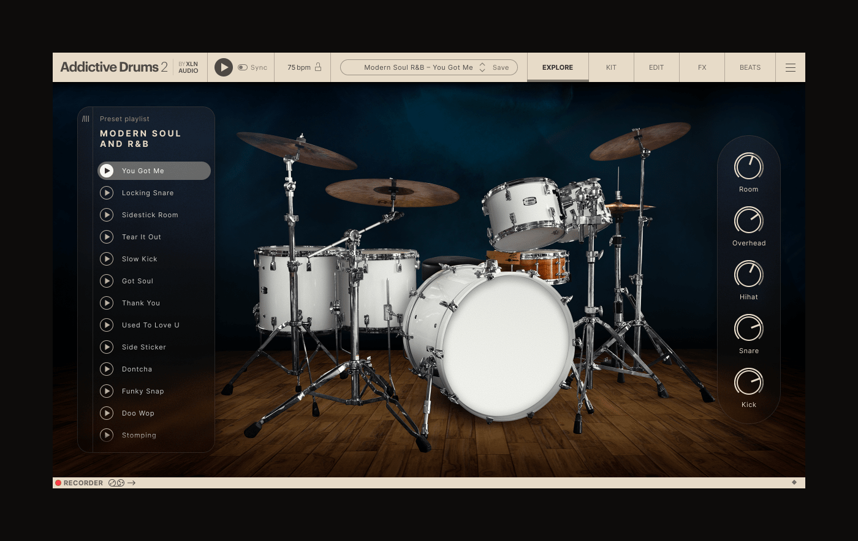Switch to the KIT tab
Image resolution: width=858 pixels, height=541 pixels.
pos(611,67)
